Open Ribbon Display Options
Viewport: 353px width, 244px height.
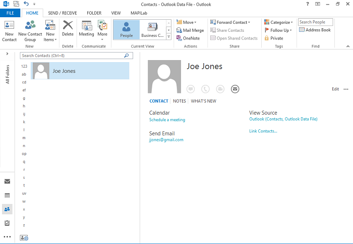(x=318, y=4)
